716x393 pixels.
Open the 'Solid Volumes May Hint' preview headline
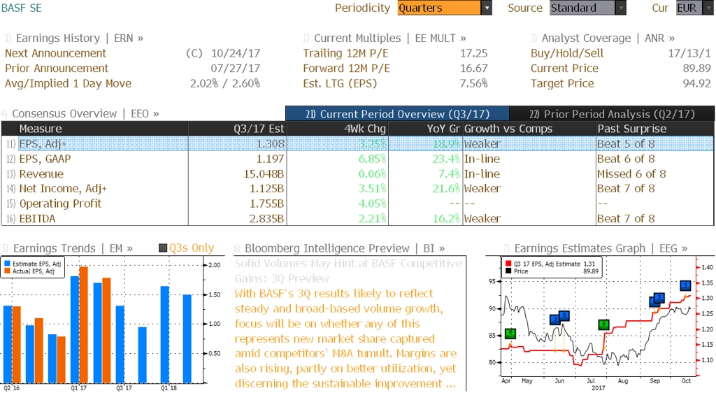coord(348,271)
